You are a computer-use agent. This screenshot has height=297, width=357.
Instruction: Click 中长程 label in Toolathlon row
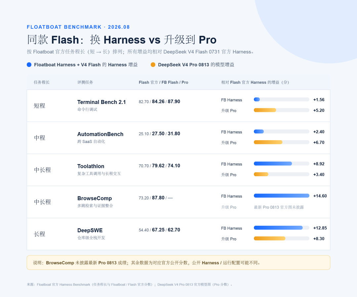point(42,170)
